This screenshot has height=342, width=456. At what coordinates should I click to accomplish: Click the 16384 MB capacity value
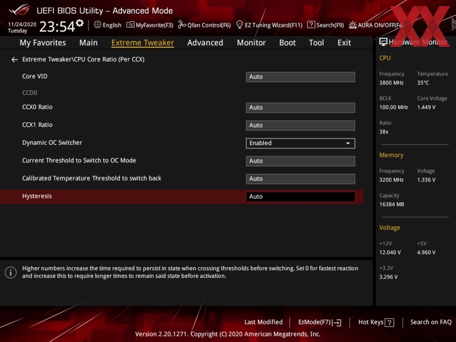[x=392, y=204]
